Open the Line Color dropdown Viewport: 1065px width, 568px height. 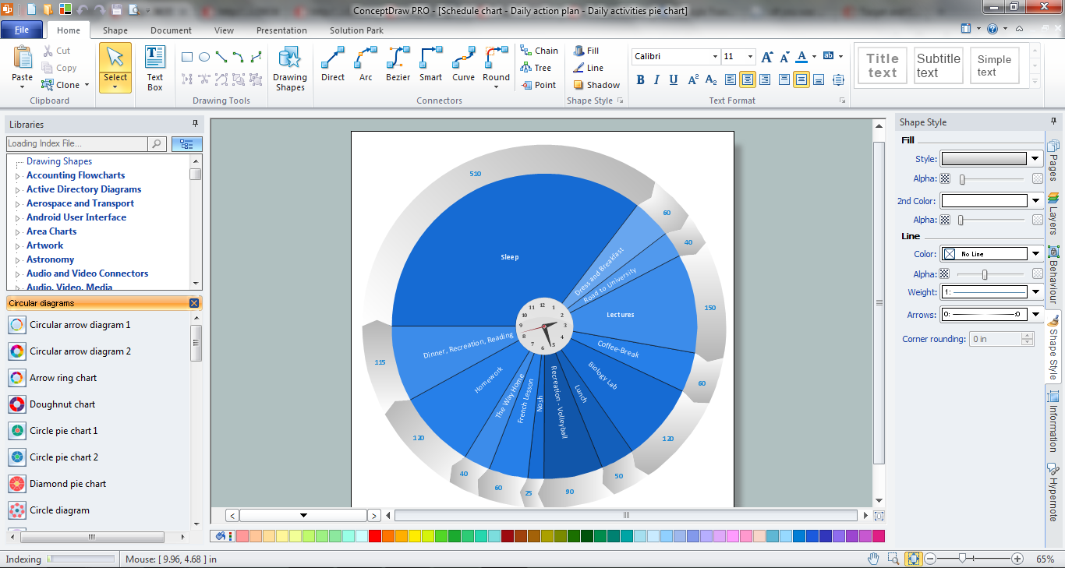(x=1035, y=254)
